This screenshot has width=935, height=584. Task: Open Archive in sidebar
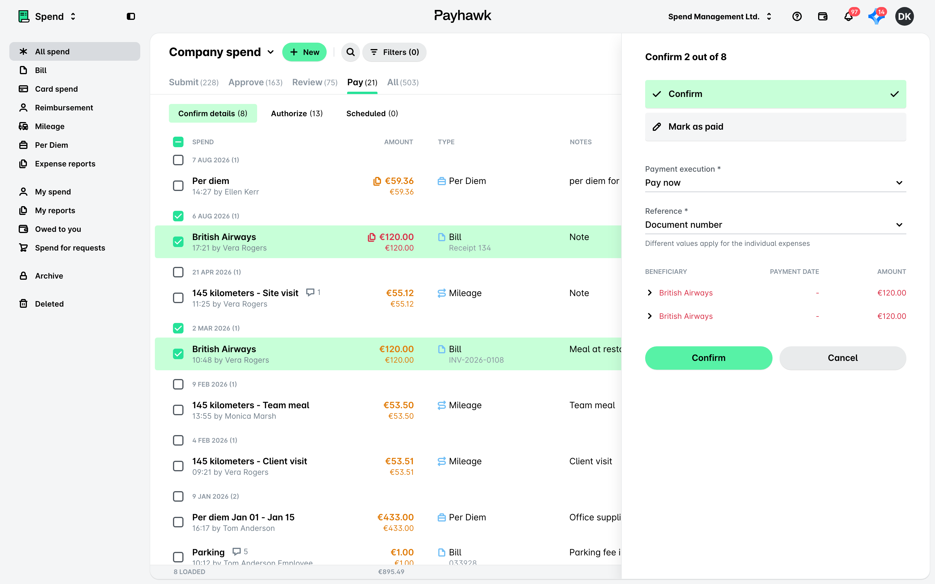pos(75,276)
